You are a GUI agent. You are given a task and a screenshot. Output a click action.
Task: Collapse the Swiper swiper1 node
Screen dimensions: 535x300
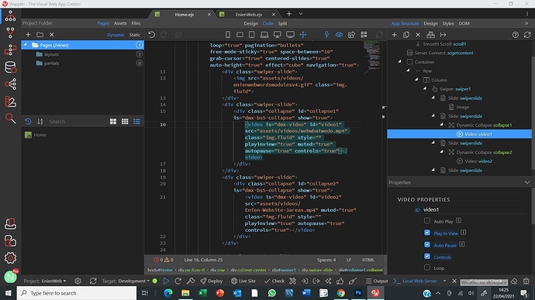pos(425,88)
